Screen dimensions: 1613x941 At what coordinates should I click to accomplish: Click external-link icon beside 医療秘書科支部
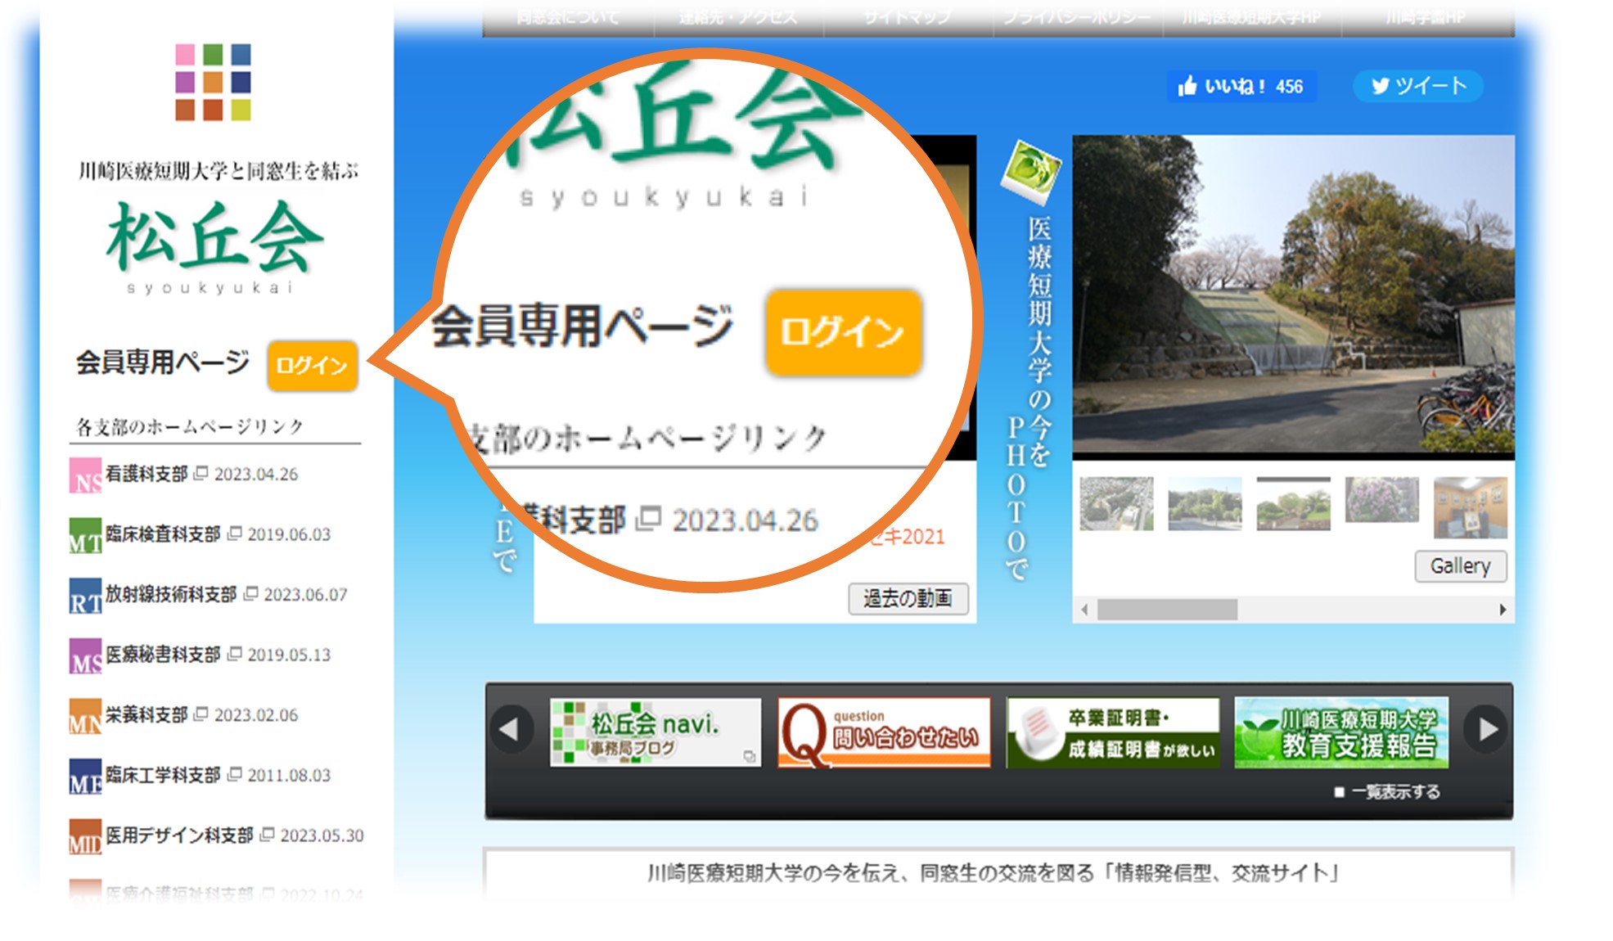point(234,654)
